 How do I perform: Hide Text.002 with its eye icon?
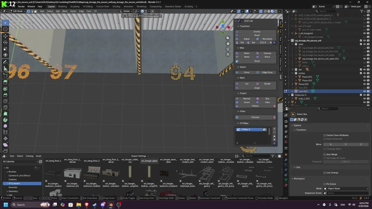364,91
